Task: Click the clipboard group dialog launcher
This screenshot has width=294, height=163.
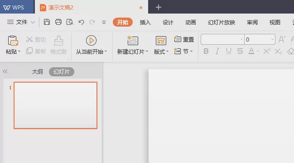Action: click(x=68, y=59)
